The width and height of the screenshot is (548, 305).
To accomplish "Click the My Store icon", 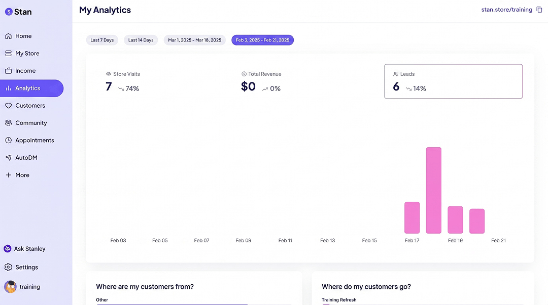I will 9,53.
